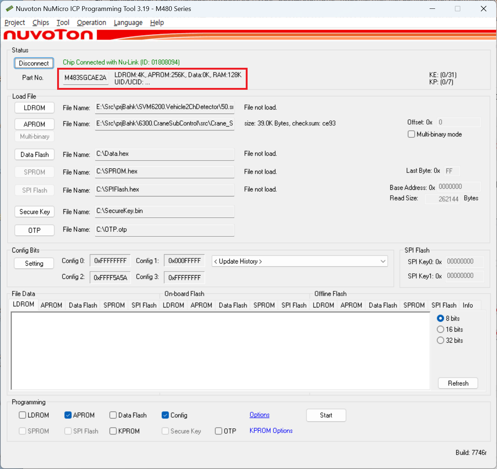Click the Nuvoton app icon in title bar
Viewport: 497px width, 469px height.
(x=10, y=8)
